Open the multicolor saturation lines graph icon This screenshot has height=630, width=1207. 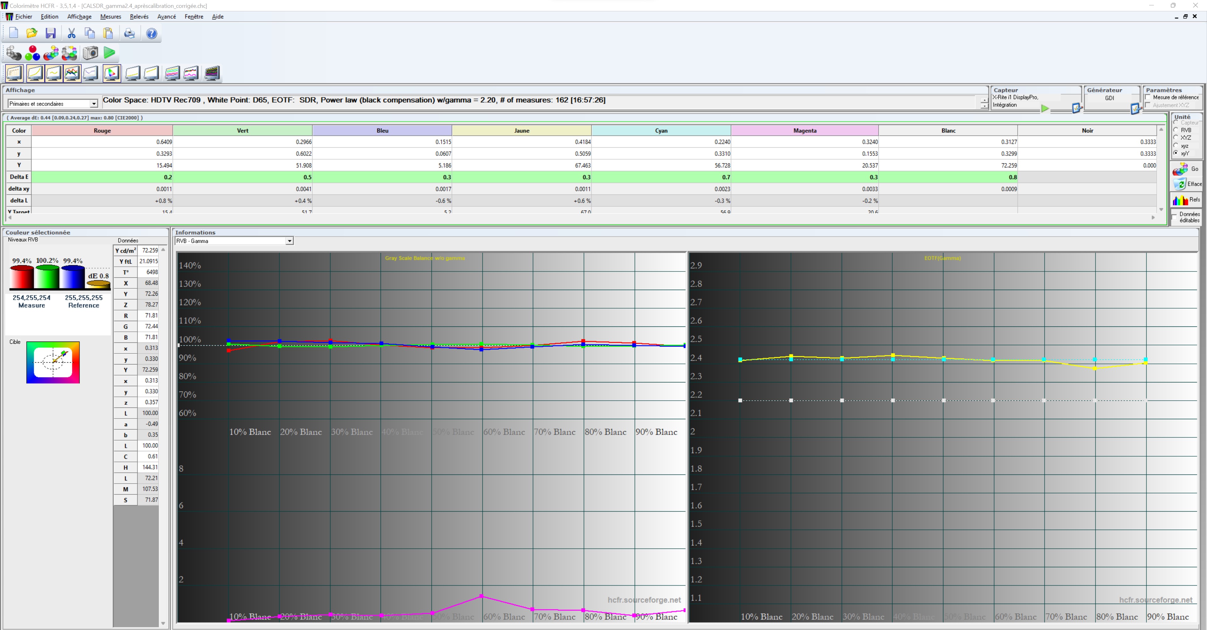point(173,73)
